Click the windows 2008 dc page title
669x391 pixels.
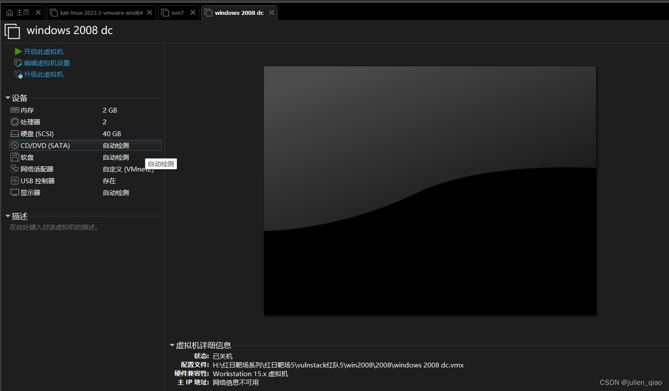tap(70, 31)
